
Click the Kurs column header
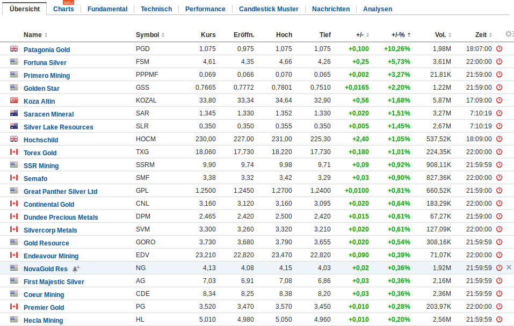[208, 35]
